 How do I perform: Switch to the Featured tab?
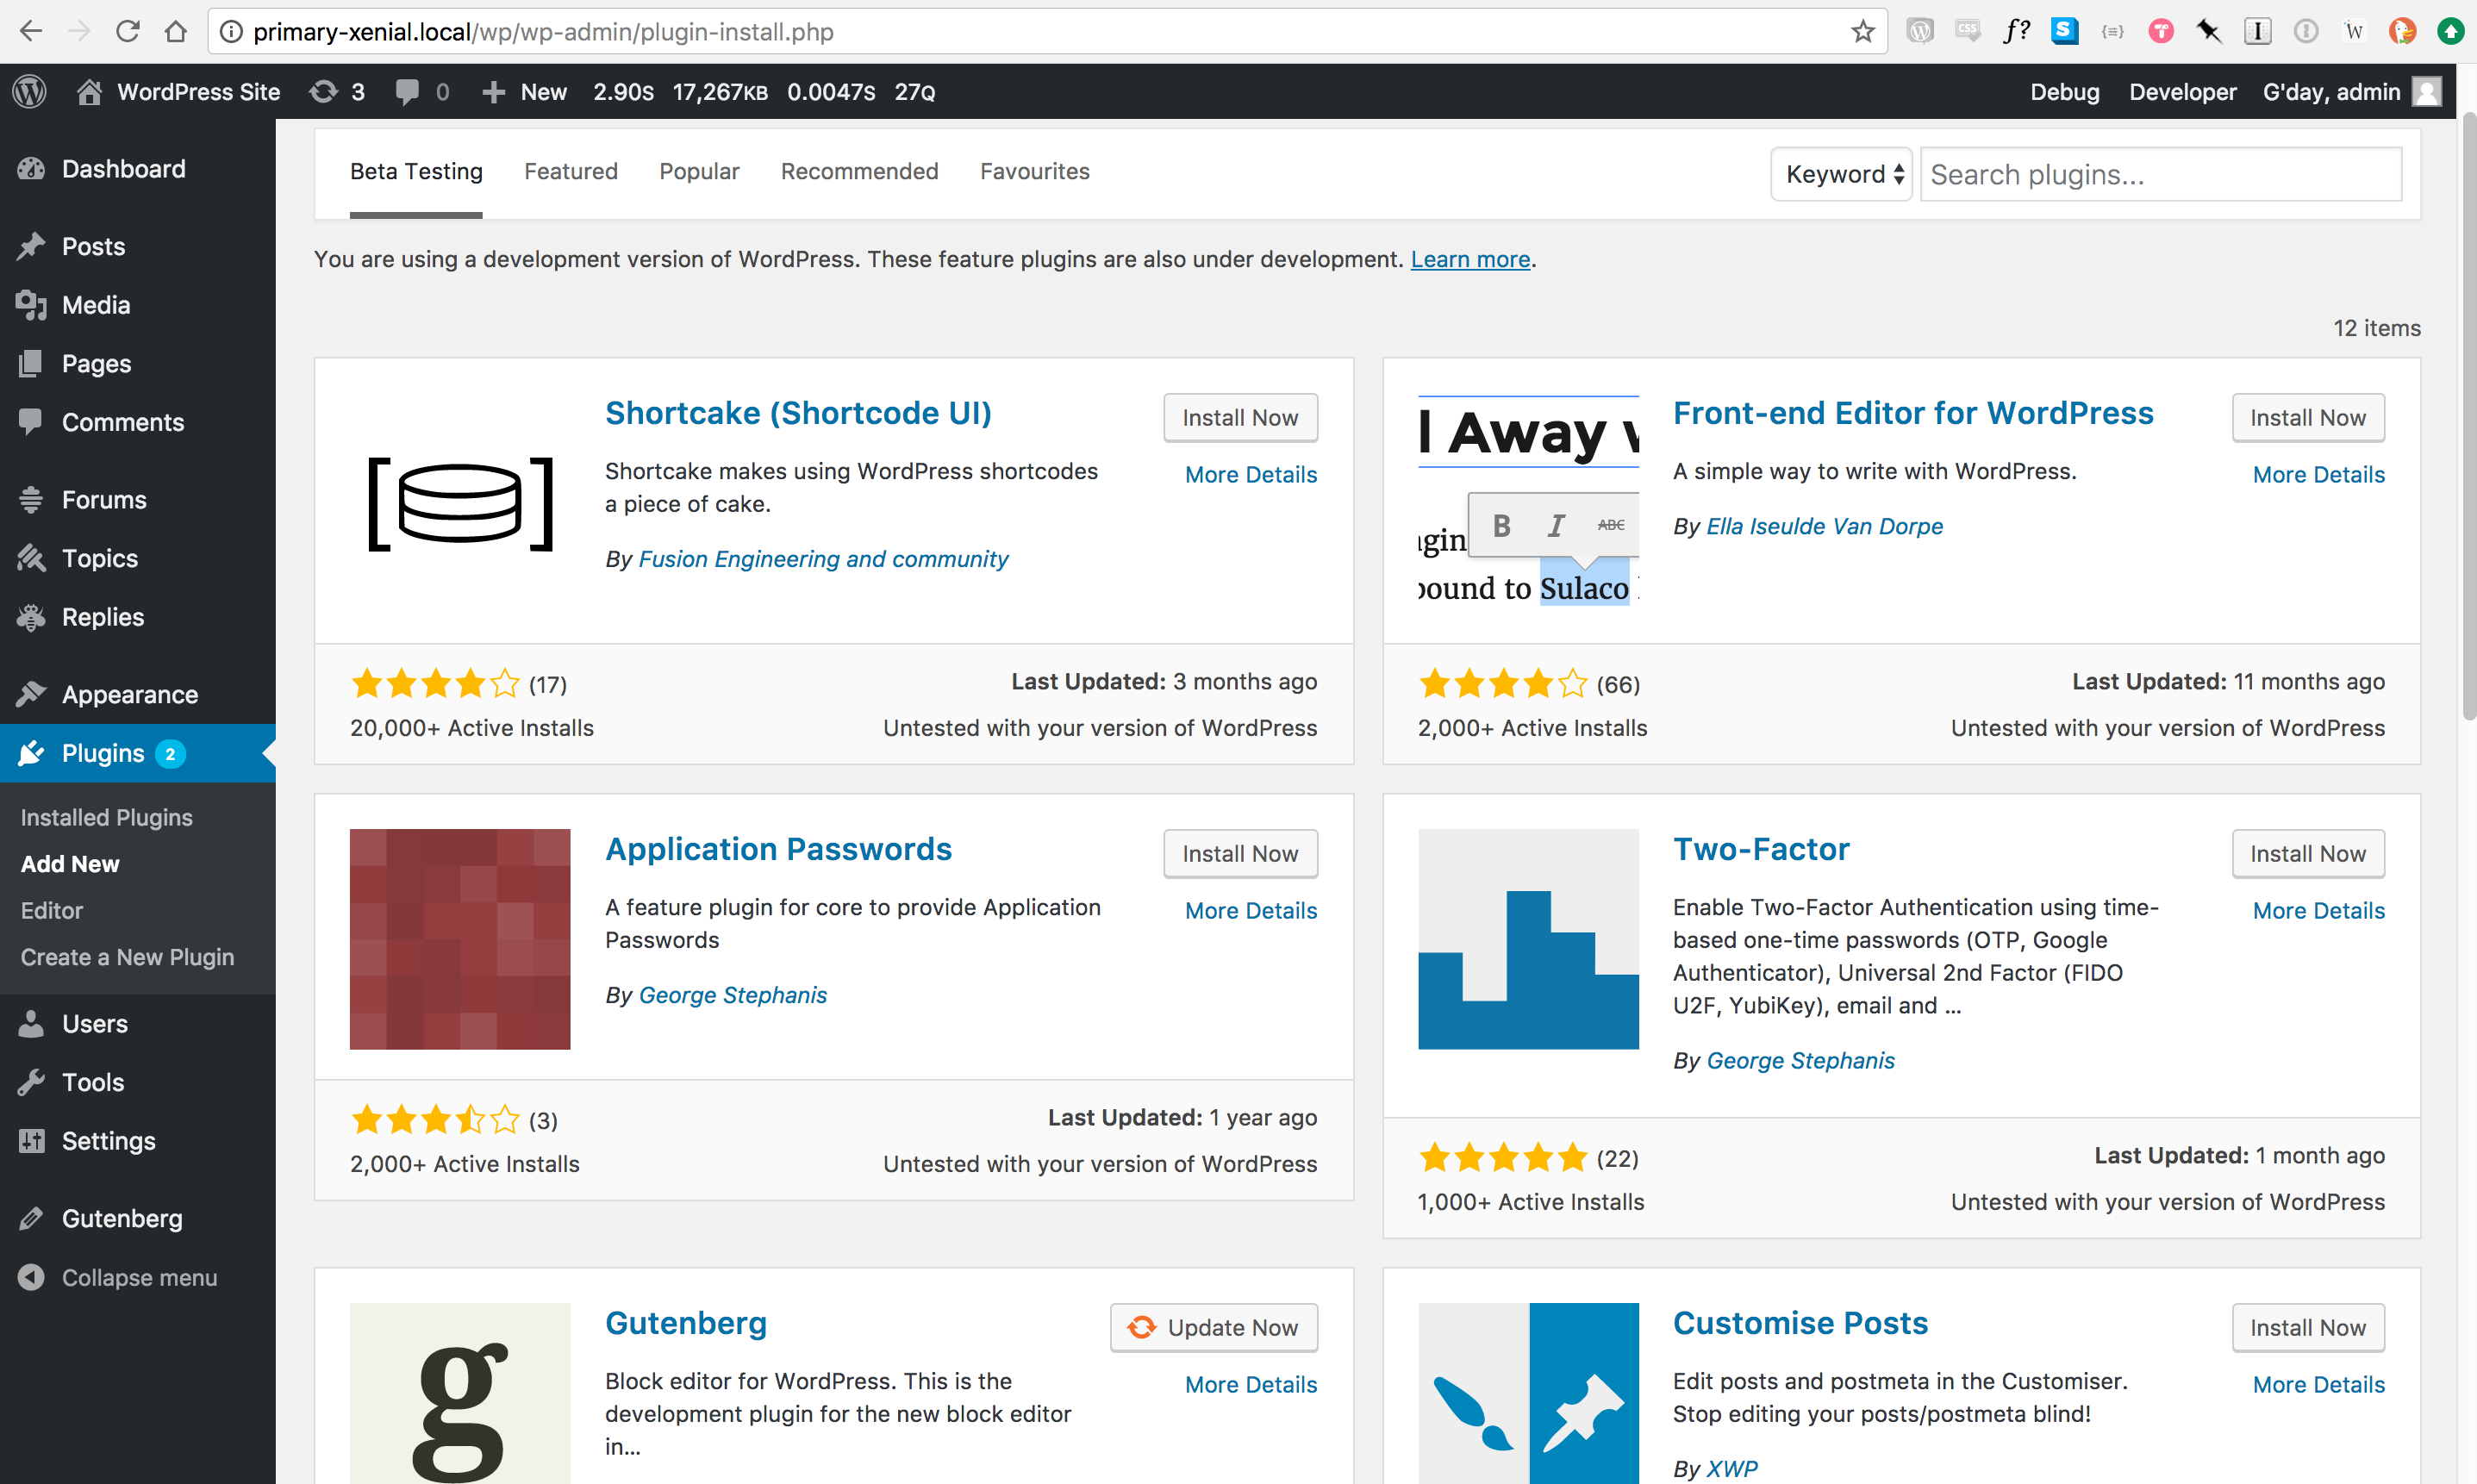coord(571,172)
